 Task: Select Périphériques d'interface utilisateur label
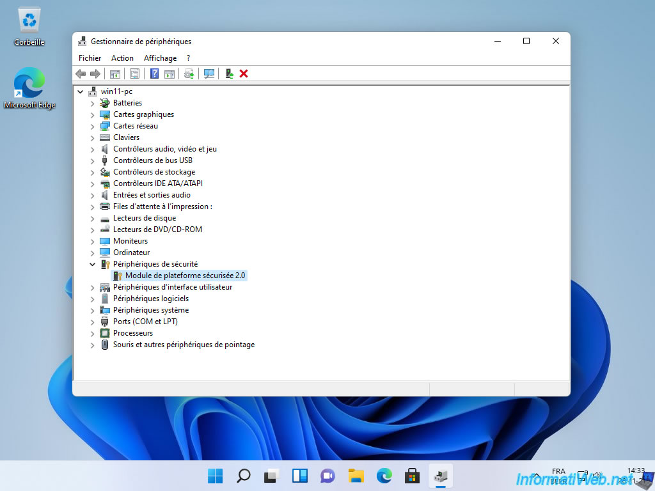point(173,287)
